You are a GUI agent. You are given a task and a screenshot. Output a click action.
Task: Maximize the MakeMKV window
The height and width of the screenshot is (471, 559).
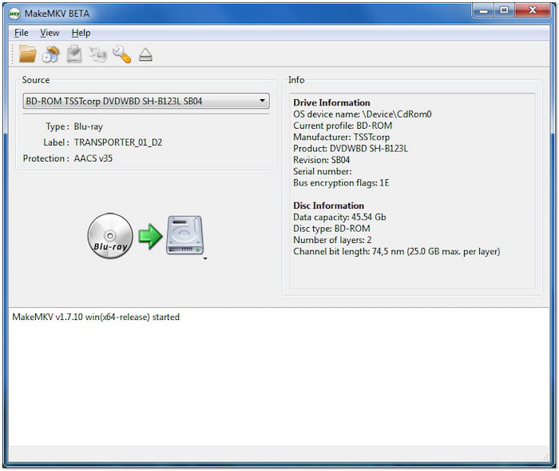pos(504,10)
